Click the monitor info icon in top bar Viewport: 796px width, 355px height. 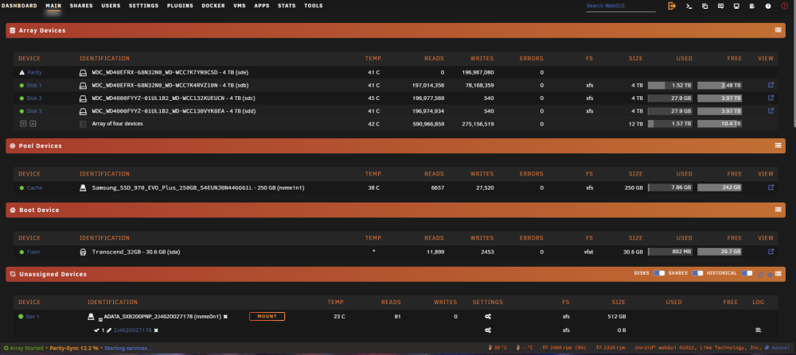[x=736, y=6]
